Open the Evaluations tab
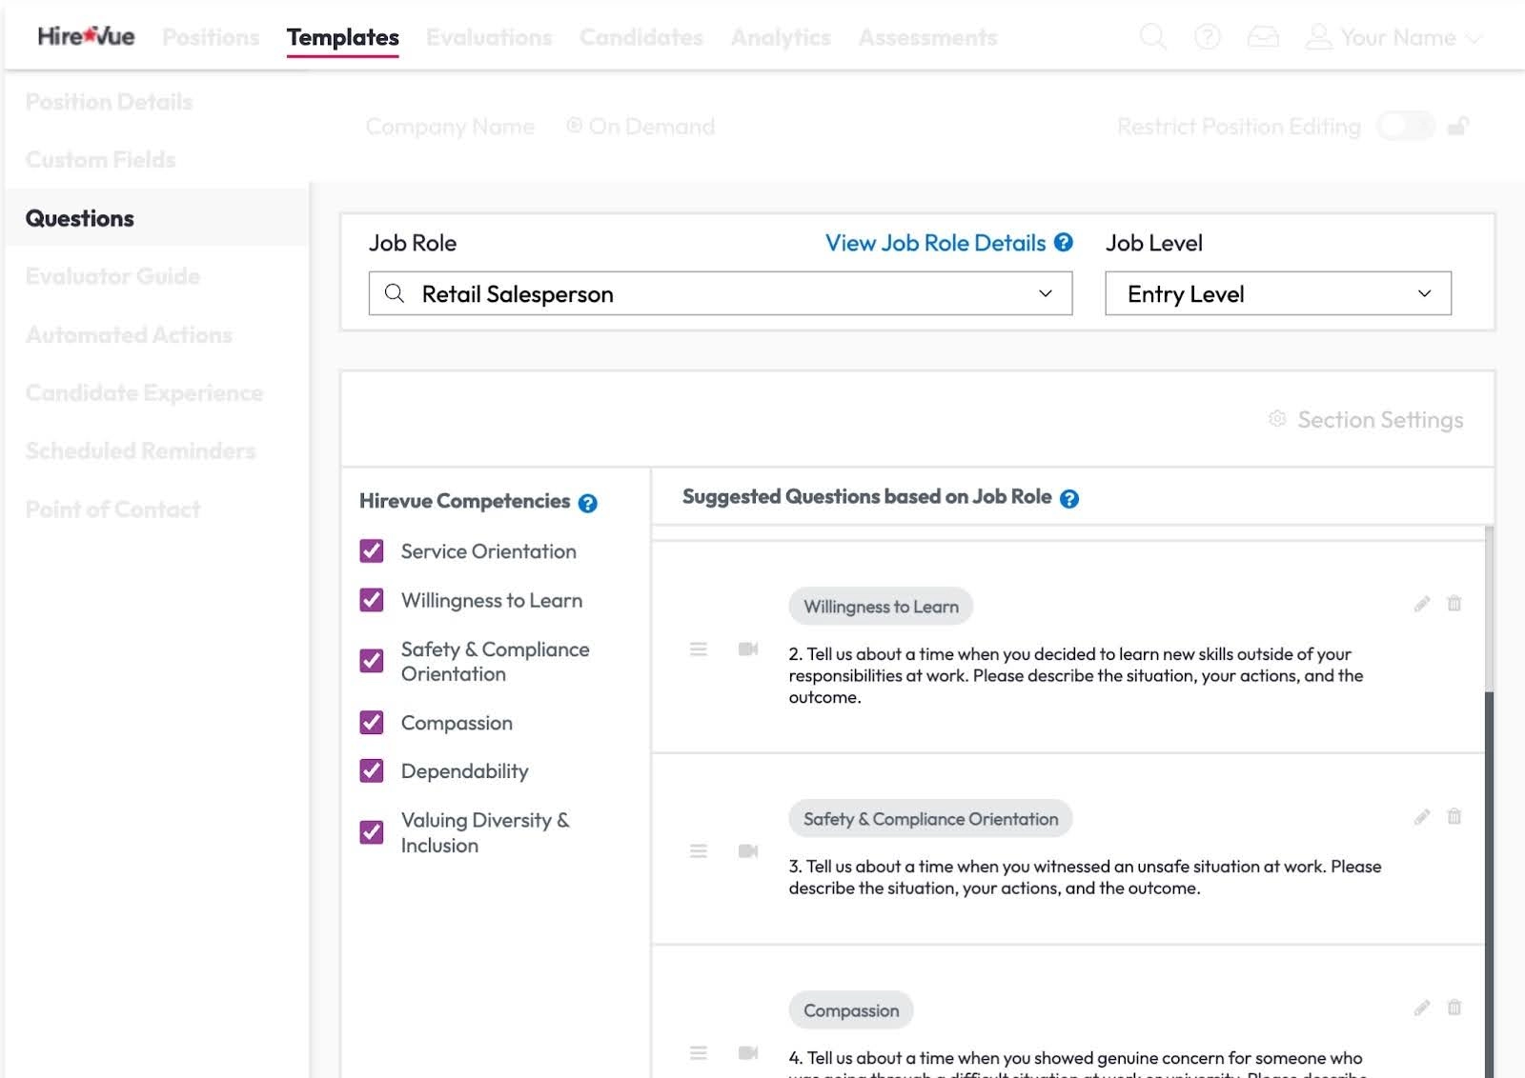Screen dimensions: 1525x1078 coord(489,37)
